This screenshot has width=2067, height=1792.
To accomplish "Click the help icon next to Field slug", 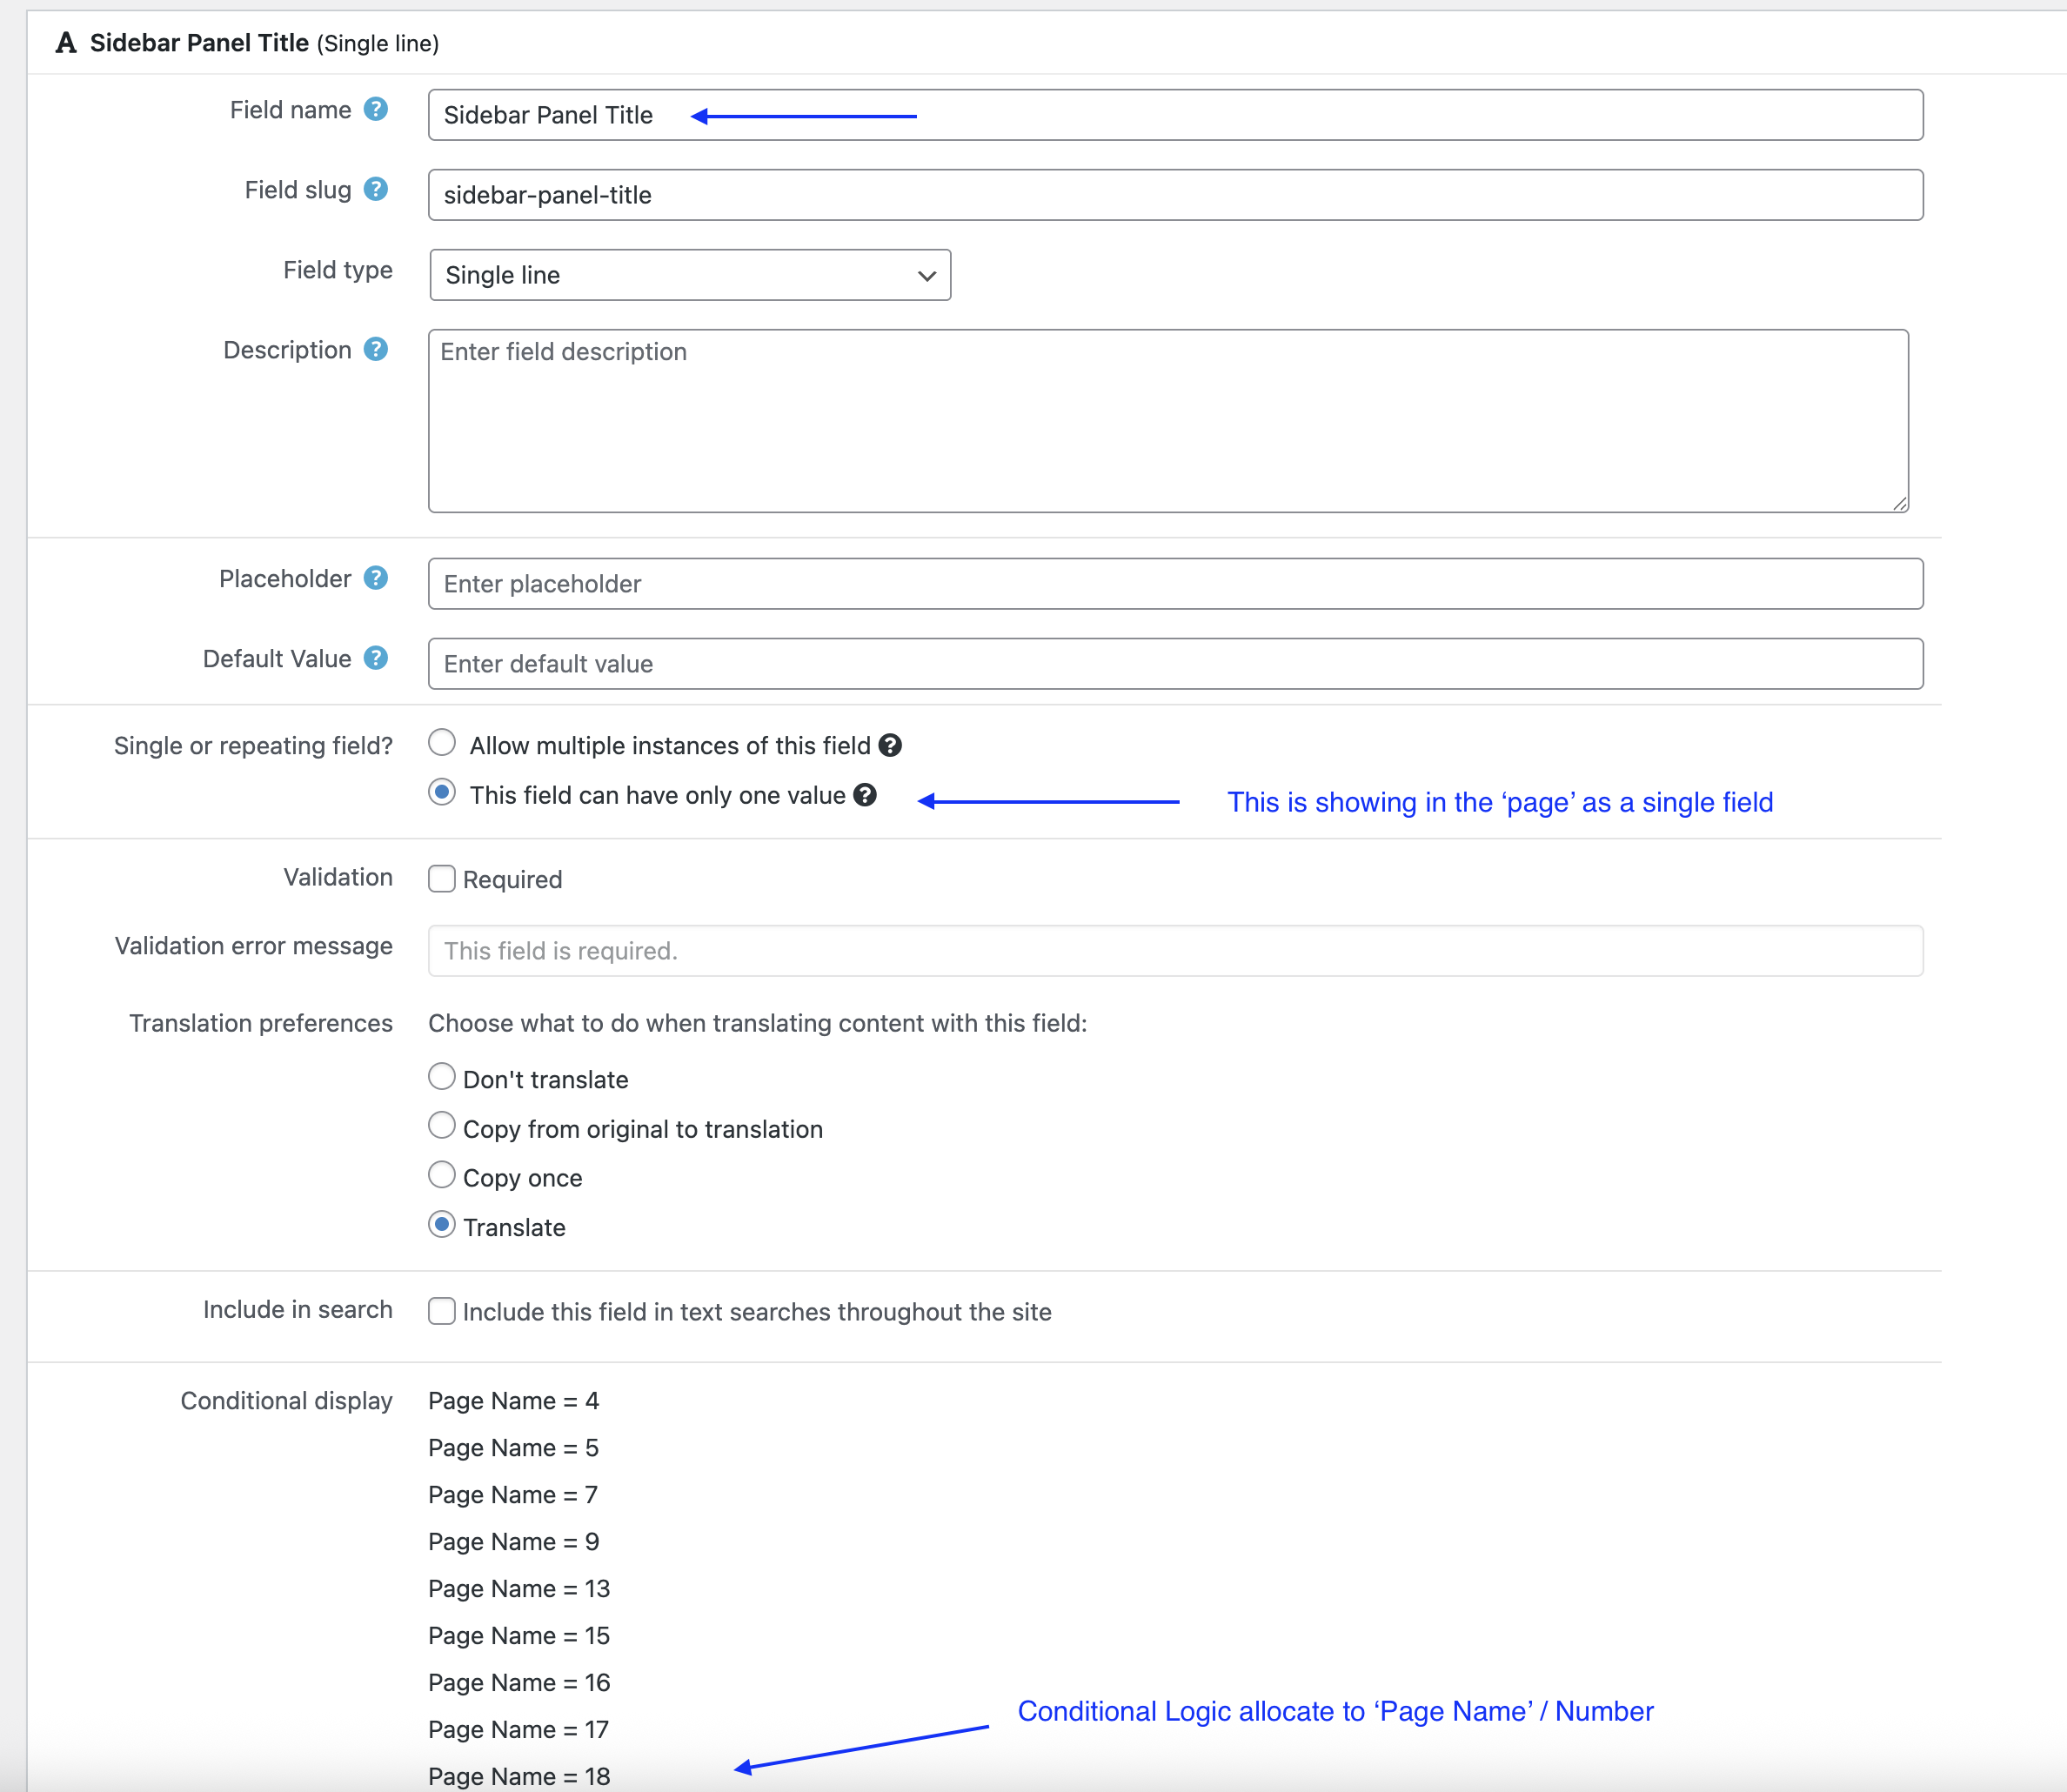I will [x=375, y=189].
